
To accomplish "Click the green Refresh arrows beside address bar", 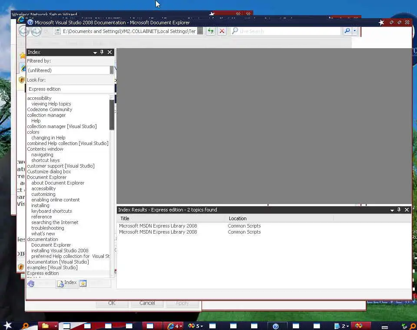I will coord(211,31).
